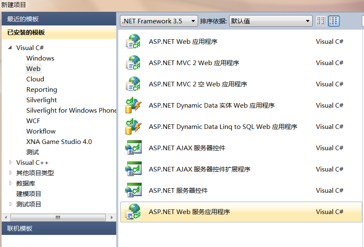Open the 联机模板 section

click(59, 229)
